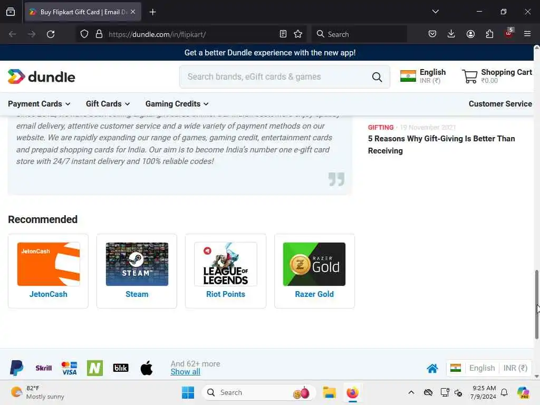Reload the page in Firefox
The height and width of the screenshot is (405, 540).
51,34
